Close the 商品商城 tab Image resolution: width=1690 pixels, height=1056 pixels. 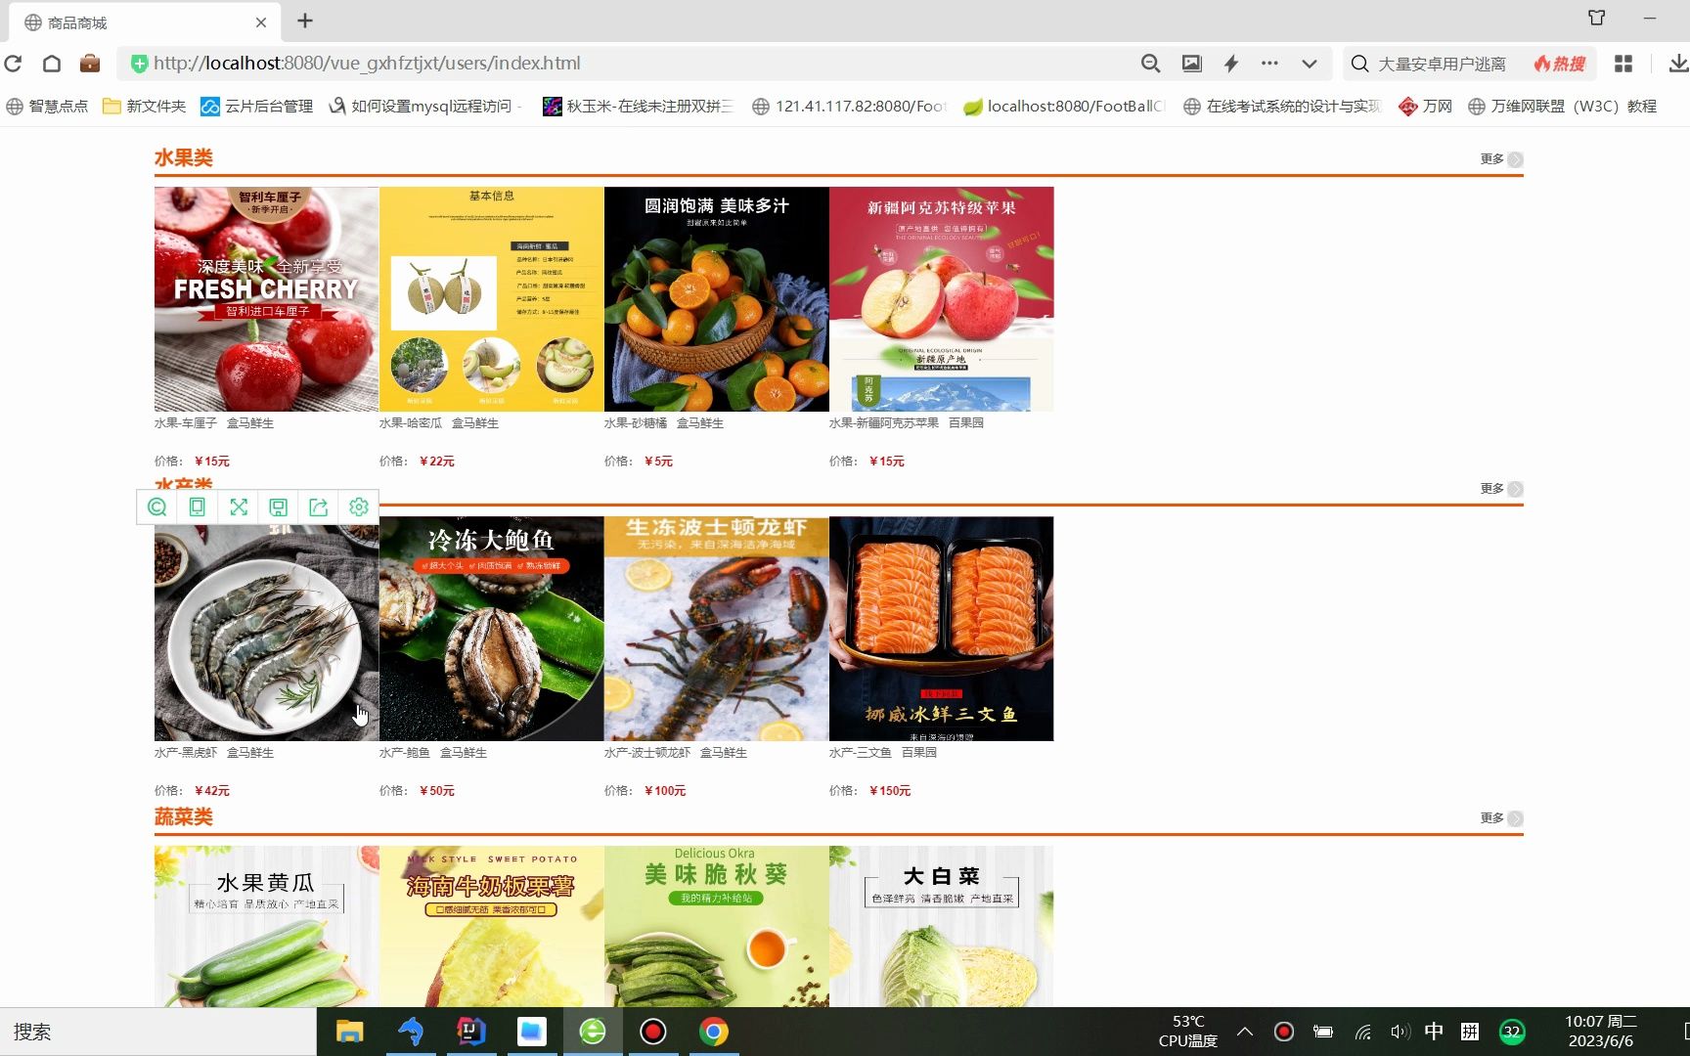(x=261, y=22)
